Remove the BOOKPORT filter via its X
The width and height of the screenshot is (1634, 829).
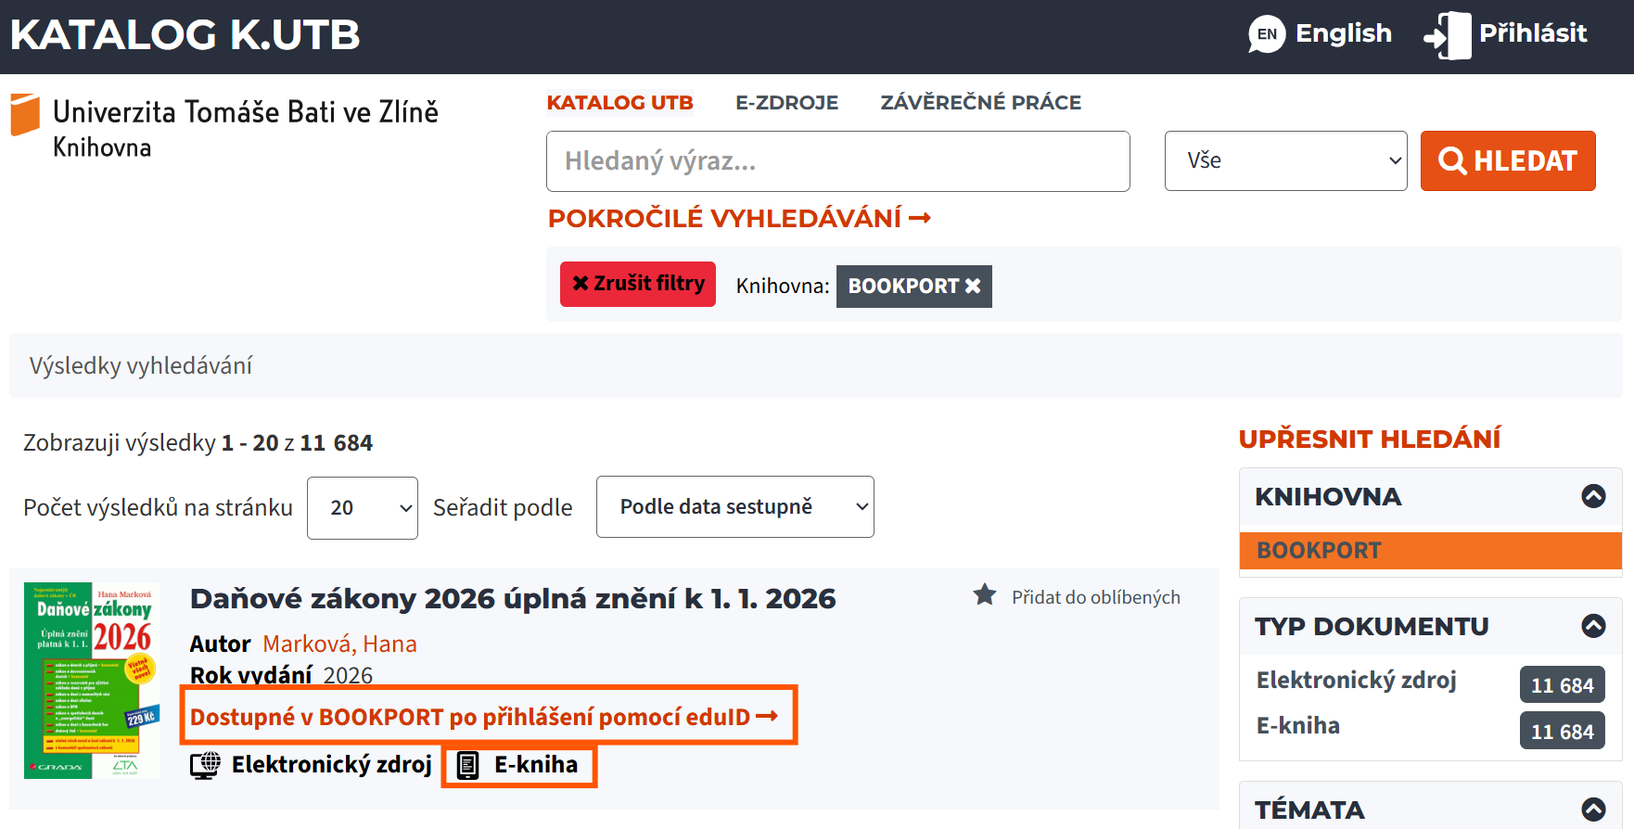pos(973,286)
